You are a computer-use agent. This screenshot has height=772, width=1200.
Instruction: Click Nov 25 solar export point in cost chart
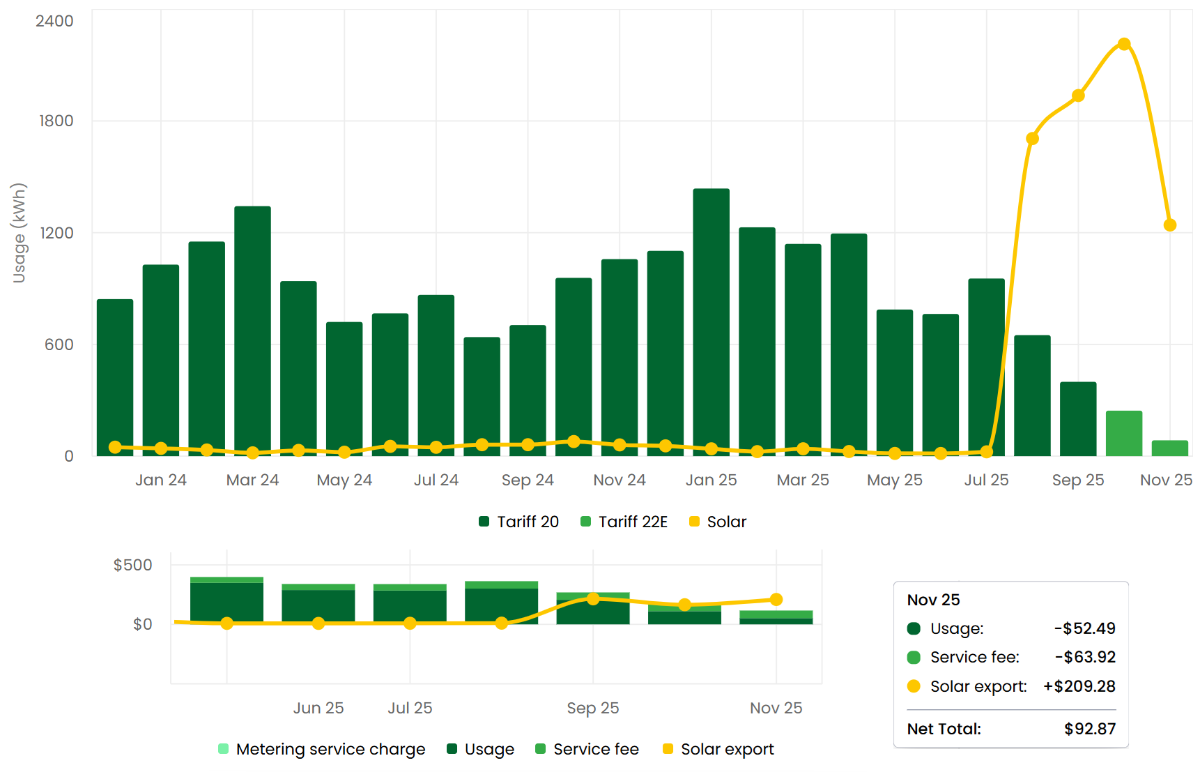click(x=776, y=600)
